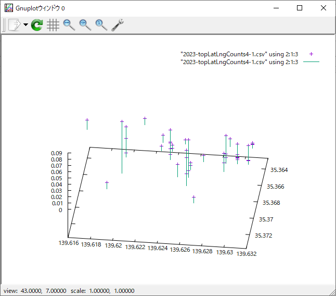Viewport: 336px width, 296px height.
Task: Maximize the Gnuplot window
Action: [300, 8]
